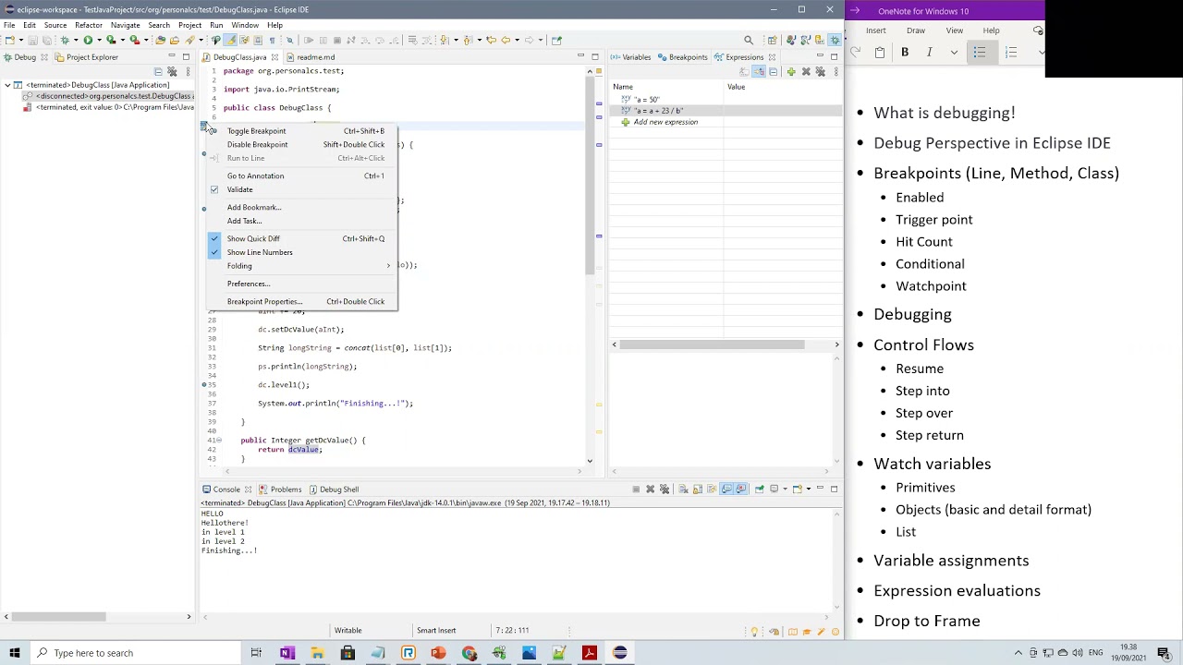Screen dimensions: 1183x665
Task: Toggle Show Console When Standard Out Changes icon
Action: (x=727, y=489)
